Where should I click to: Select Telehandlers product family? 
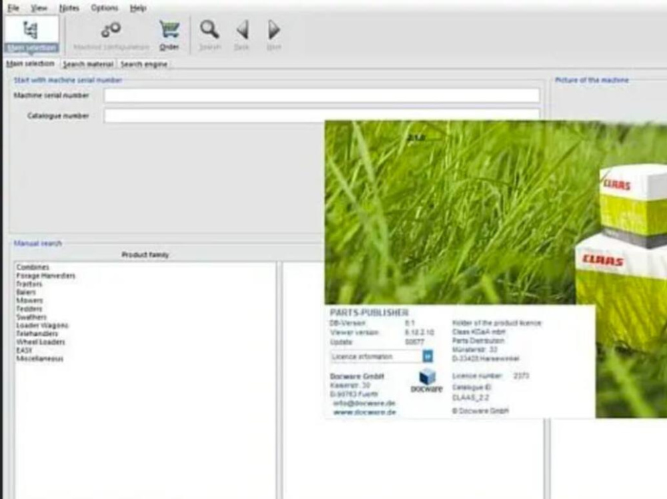[37, 333]
